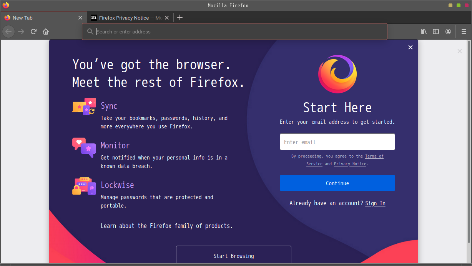
Task: Click the 'Already have an account?' text
Action: pyautogui.click(x=326, y=203)
